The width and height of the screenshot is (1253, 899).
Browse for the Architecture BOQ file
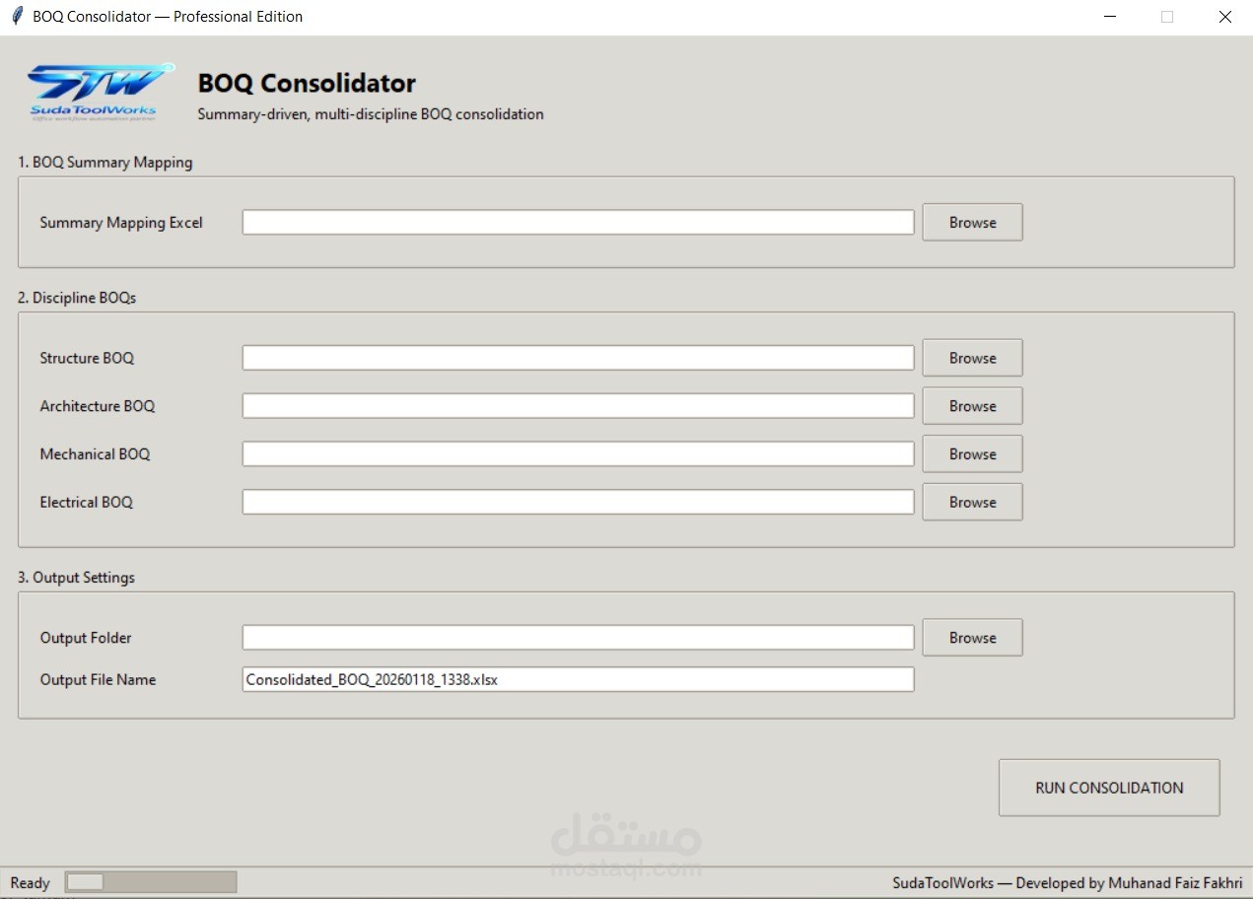pyautogui.click(x=972, y=406)
